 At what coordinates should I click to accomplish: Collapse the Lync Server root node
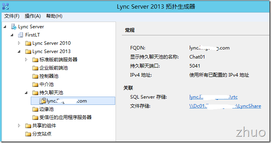[x=5, y=27]
